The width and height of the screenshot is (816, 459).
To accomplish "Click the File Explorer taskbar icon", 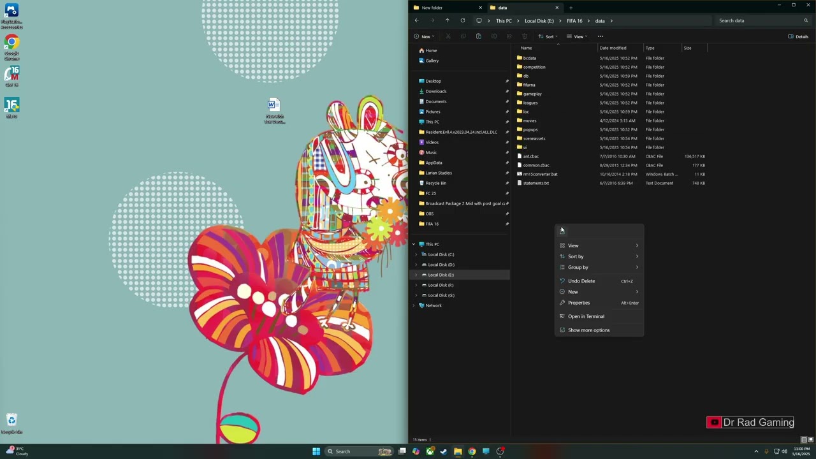I will (x=458, y=451).
